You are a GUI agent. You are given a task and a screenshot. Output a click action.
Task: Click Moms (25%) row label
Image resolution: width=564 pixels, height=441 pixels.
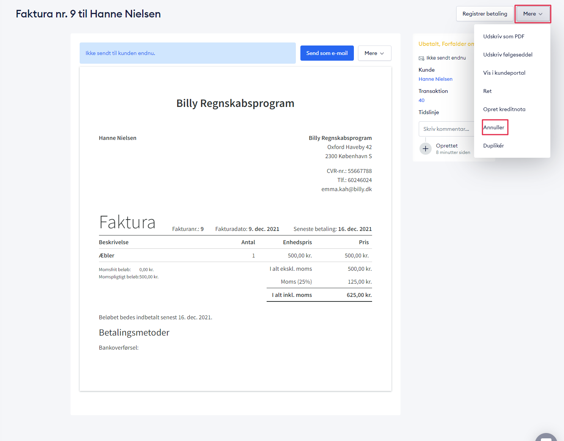pos(296,282)
